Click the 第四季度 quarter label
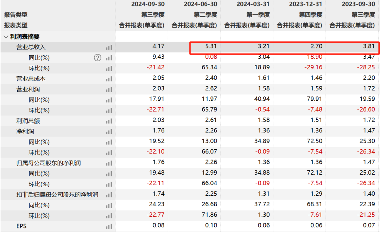Screen dimensions: 380x232 pos(311,15)
